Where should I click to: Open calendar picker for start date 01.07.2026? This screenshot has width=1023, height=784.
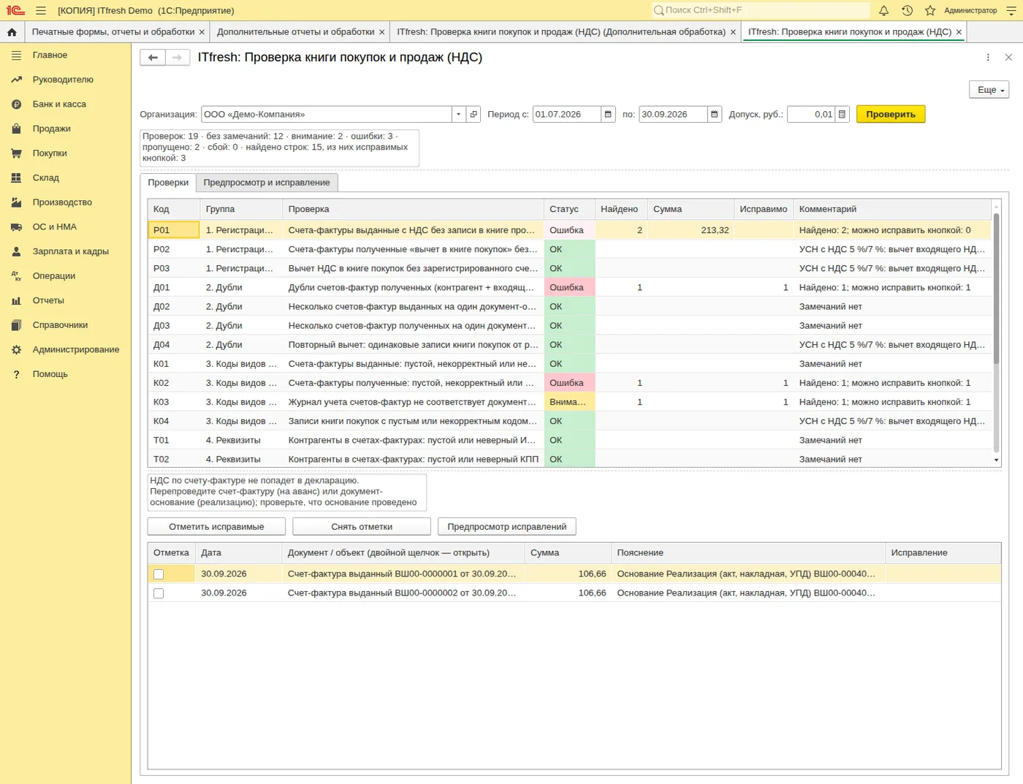pos(608,114)
